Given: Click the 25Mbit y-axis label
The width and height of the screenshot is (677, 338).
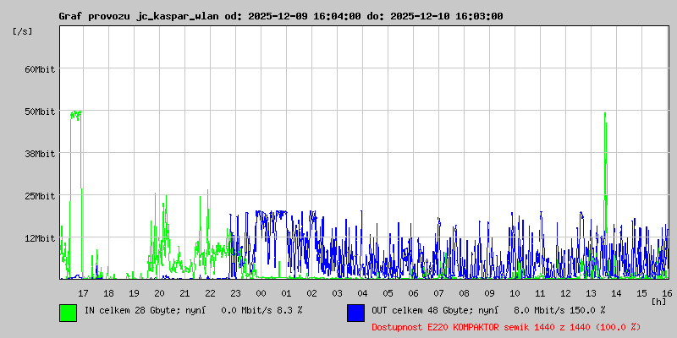Looking at the screenshot, I should [x=39, y=196].
